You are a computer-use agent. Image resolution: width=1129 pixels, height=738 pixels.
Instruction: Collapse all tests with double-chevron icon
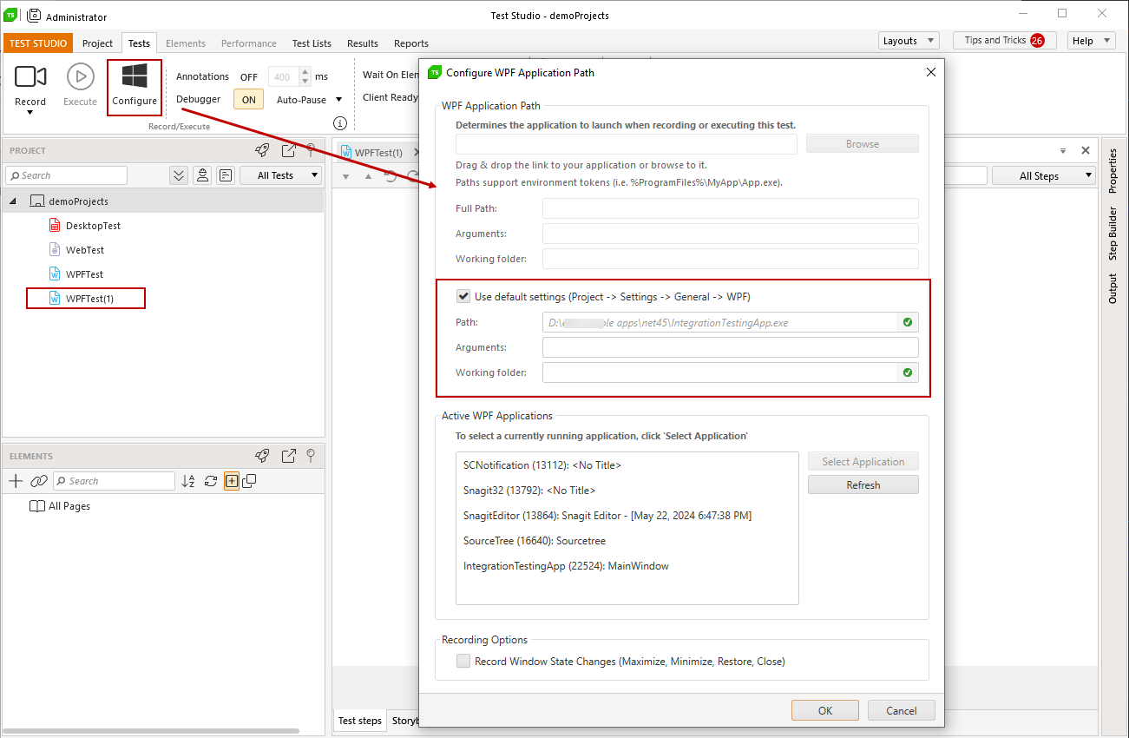(x=179, y=175)
